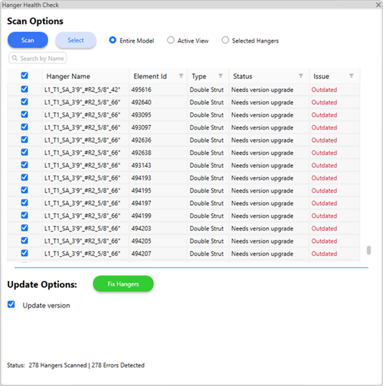This screenshot has height=386, width=383.
Task: Click hanger name in row 492636
Action: 82,140
